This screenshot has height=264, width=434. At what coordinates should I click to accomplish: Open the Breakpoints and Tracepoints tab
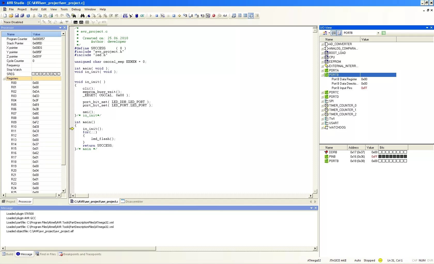pyautogui.click(x=80, y=254)
